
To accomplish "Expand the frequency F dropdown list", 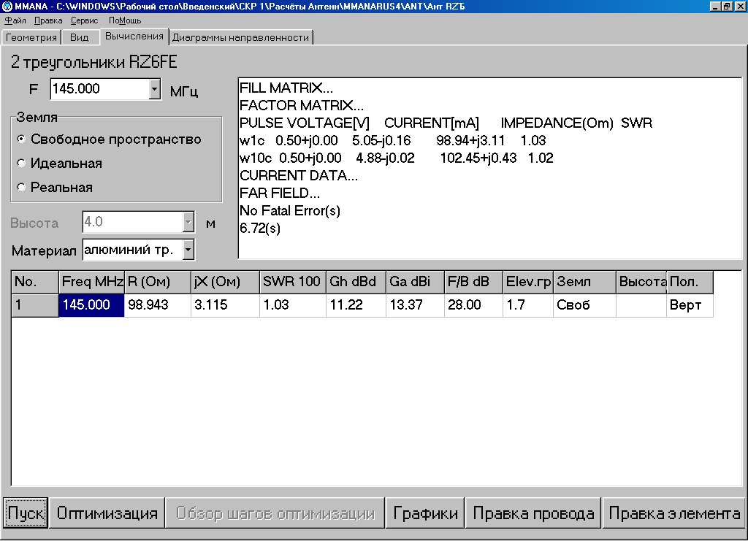I will click(x=154, y=89).
